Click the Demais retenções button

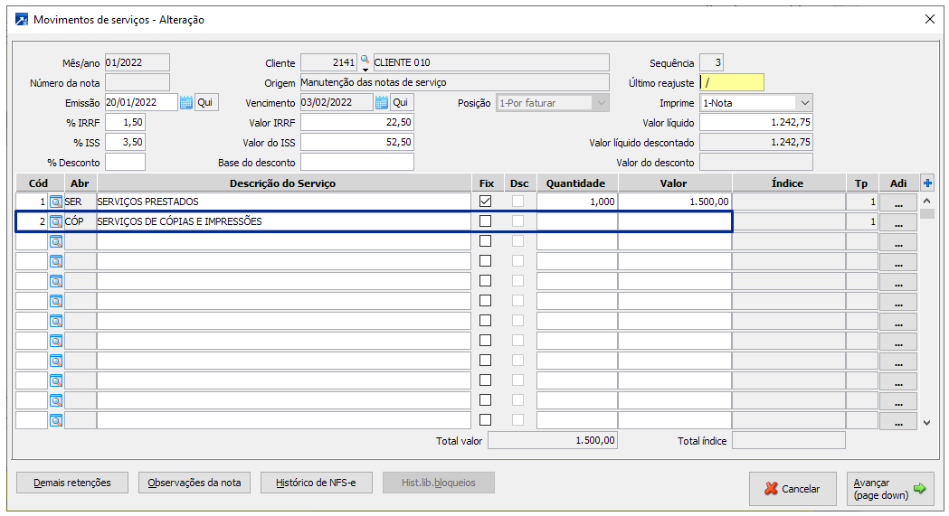pos(72,483)
